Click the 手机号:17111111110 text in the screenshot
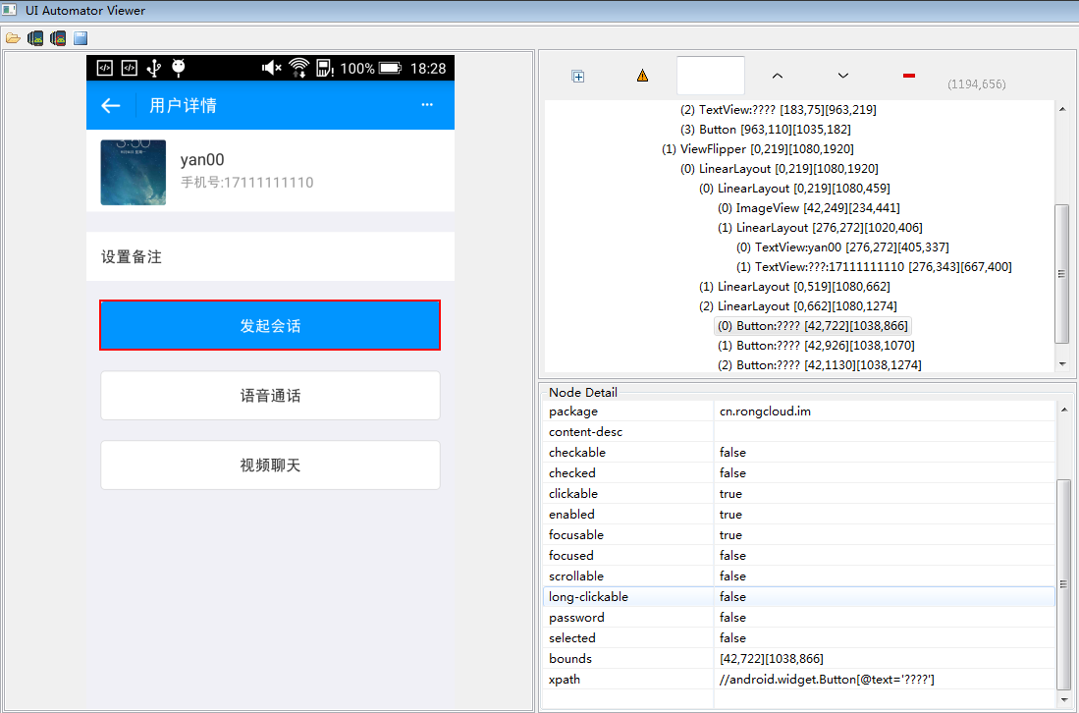Screen dimensions: 1079x713 247,183
